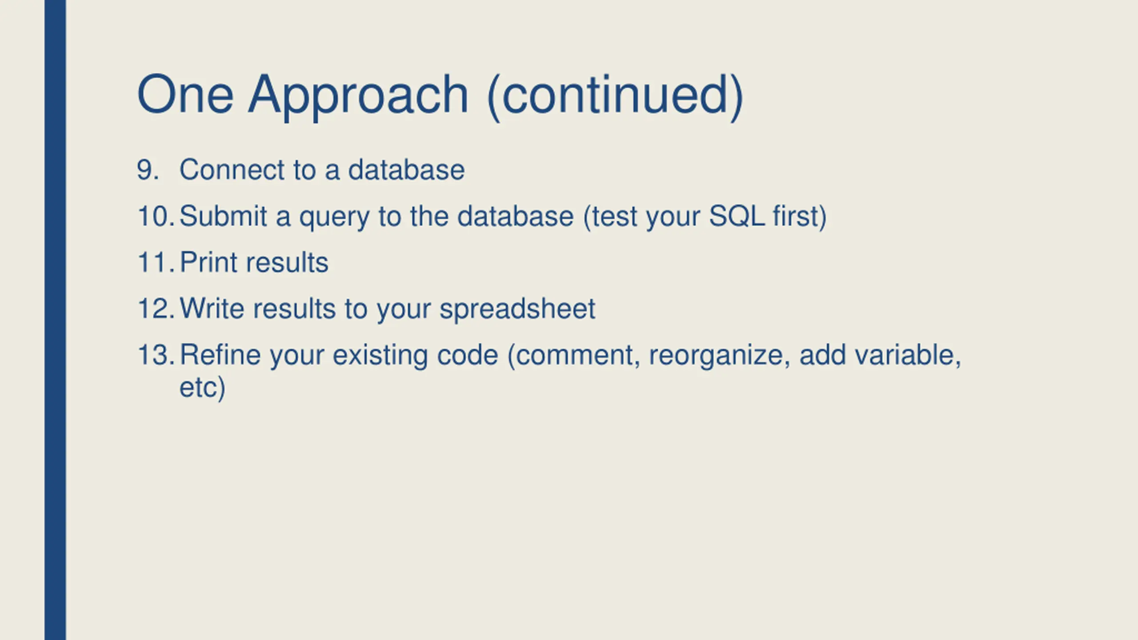
Task: Click the "(comment, reorganize, add variable," text
Action: click(734, 356)
